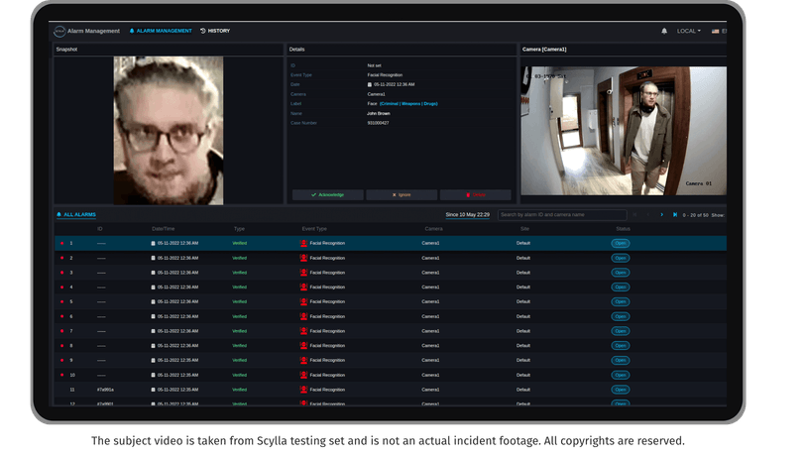Click the calendar icon in row 11 date
Viewport: 805px width, 458px height.
click(153, 390)
